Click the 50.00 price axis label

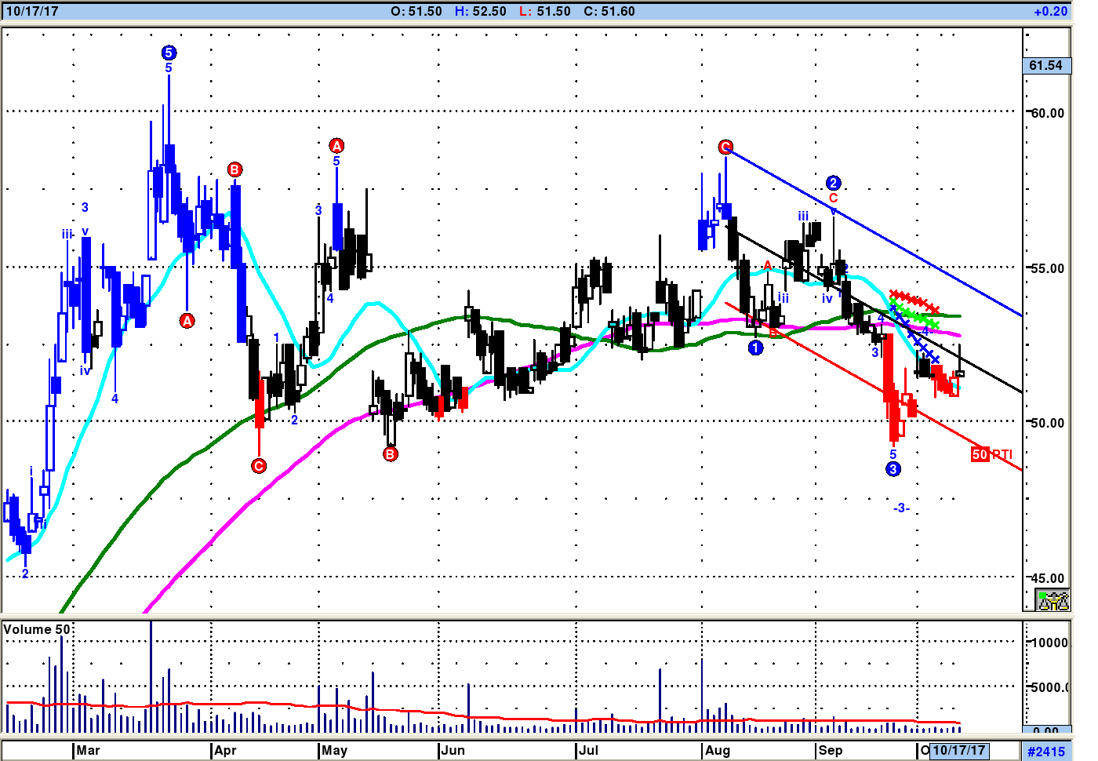[x=1048, y=423]
